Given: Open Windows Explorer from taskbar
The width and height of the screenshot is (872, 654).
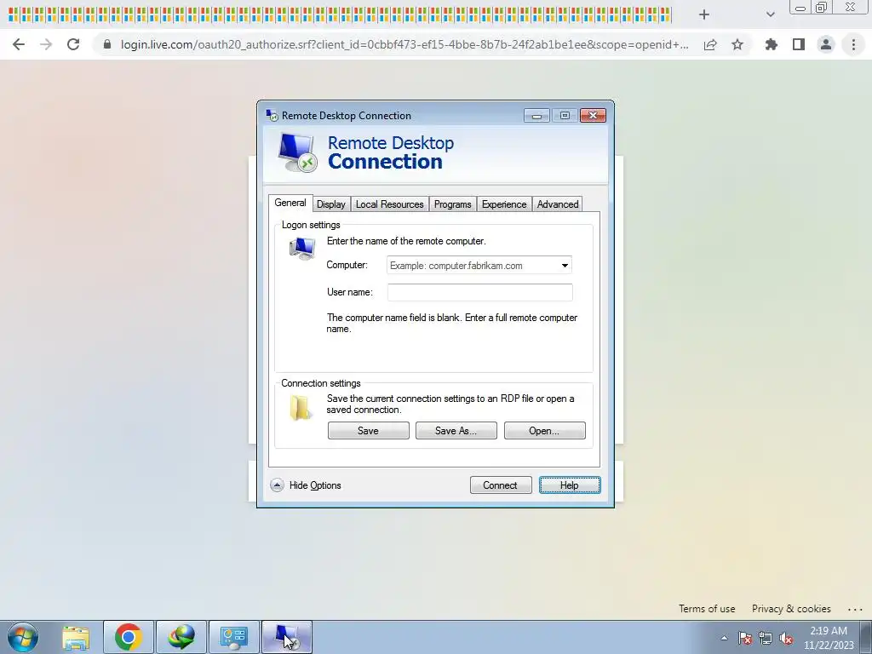Looking at the screenshot, I should click(76, 637).
